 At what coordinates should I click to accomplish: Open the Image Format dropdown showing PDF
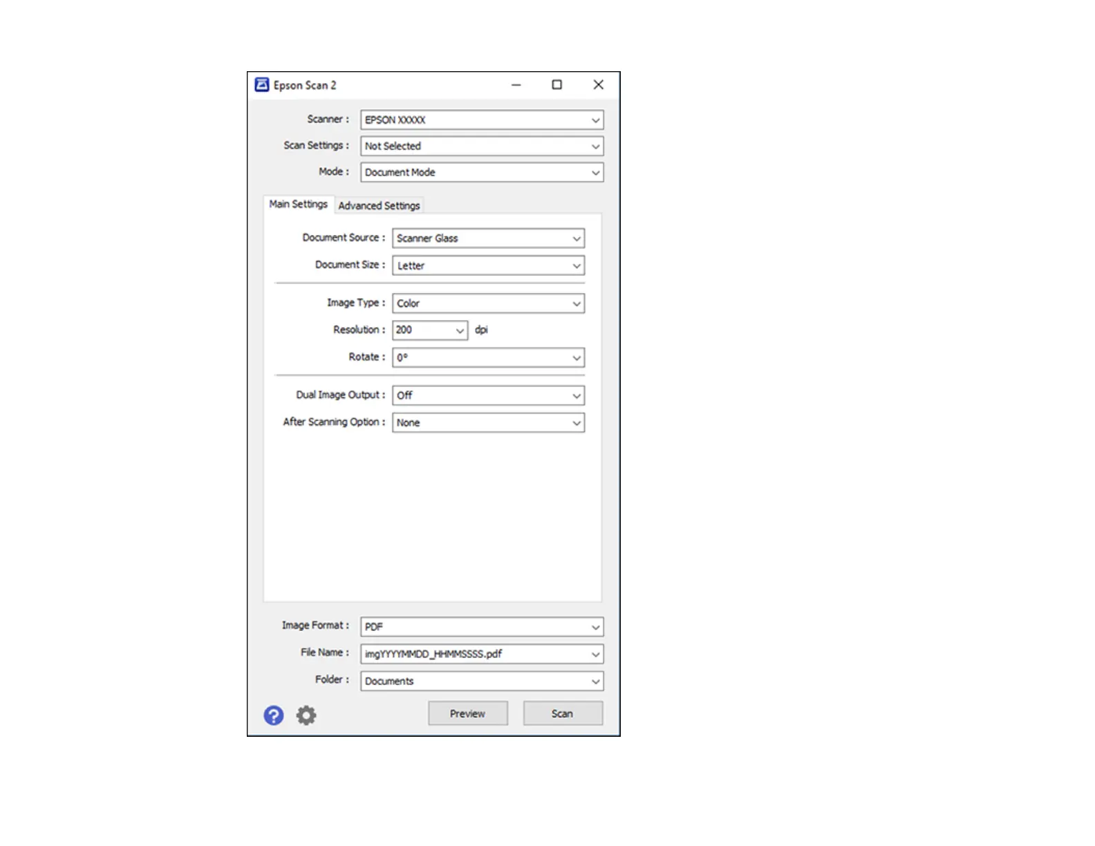(482, 627)
